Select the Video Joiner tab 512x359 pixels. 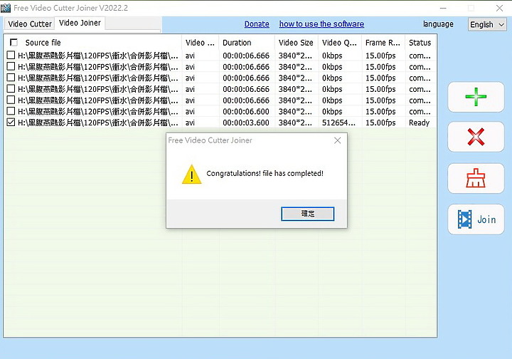coord(80,23)
